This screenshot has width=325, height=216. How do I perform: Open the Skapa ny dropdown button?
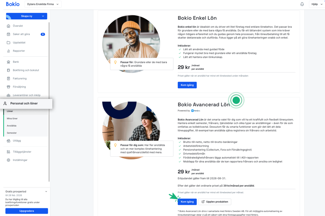pos(26,16)
